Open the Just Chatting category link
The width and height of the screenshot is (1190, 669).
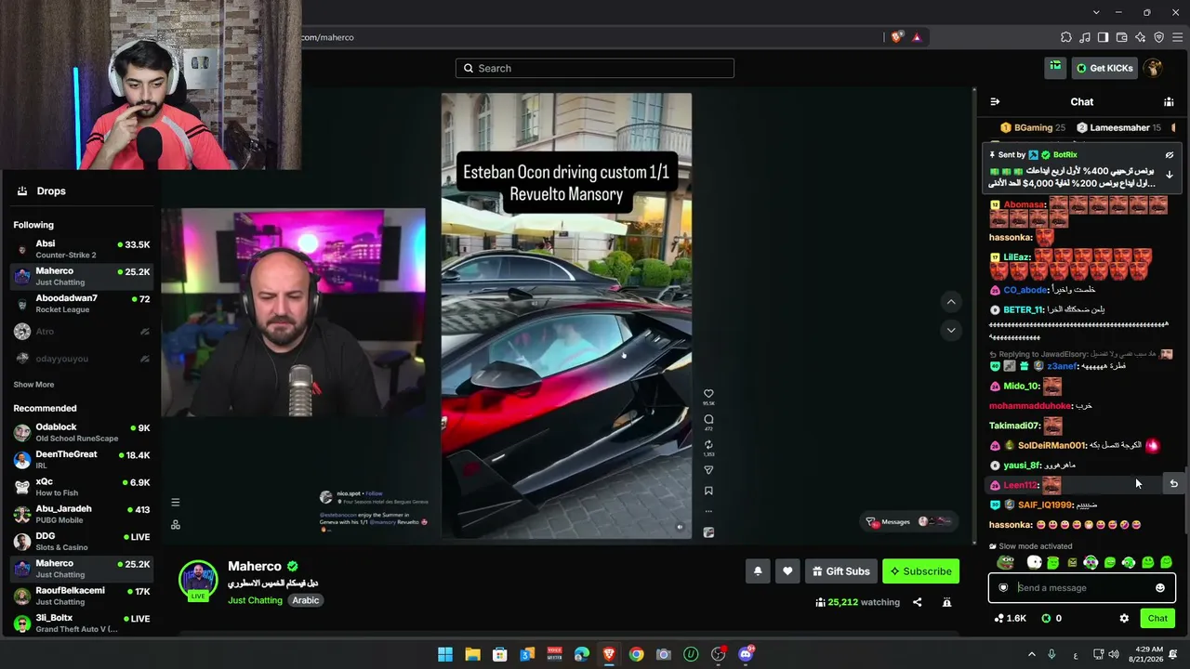tap(255, 600)
